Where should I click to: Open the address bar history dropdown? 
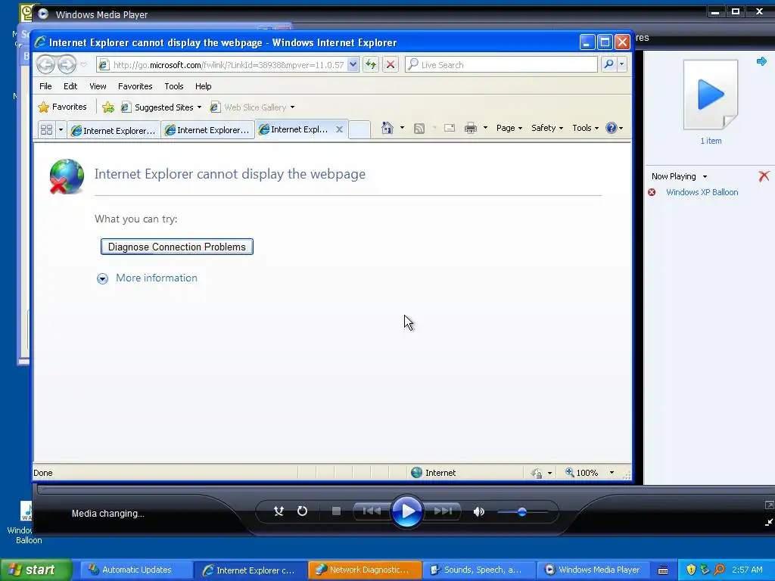click(353, 65)
